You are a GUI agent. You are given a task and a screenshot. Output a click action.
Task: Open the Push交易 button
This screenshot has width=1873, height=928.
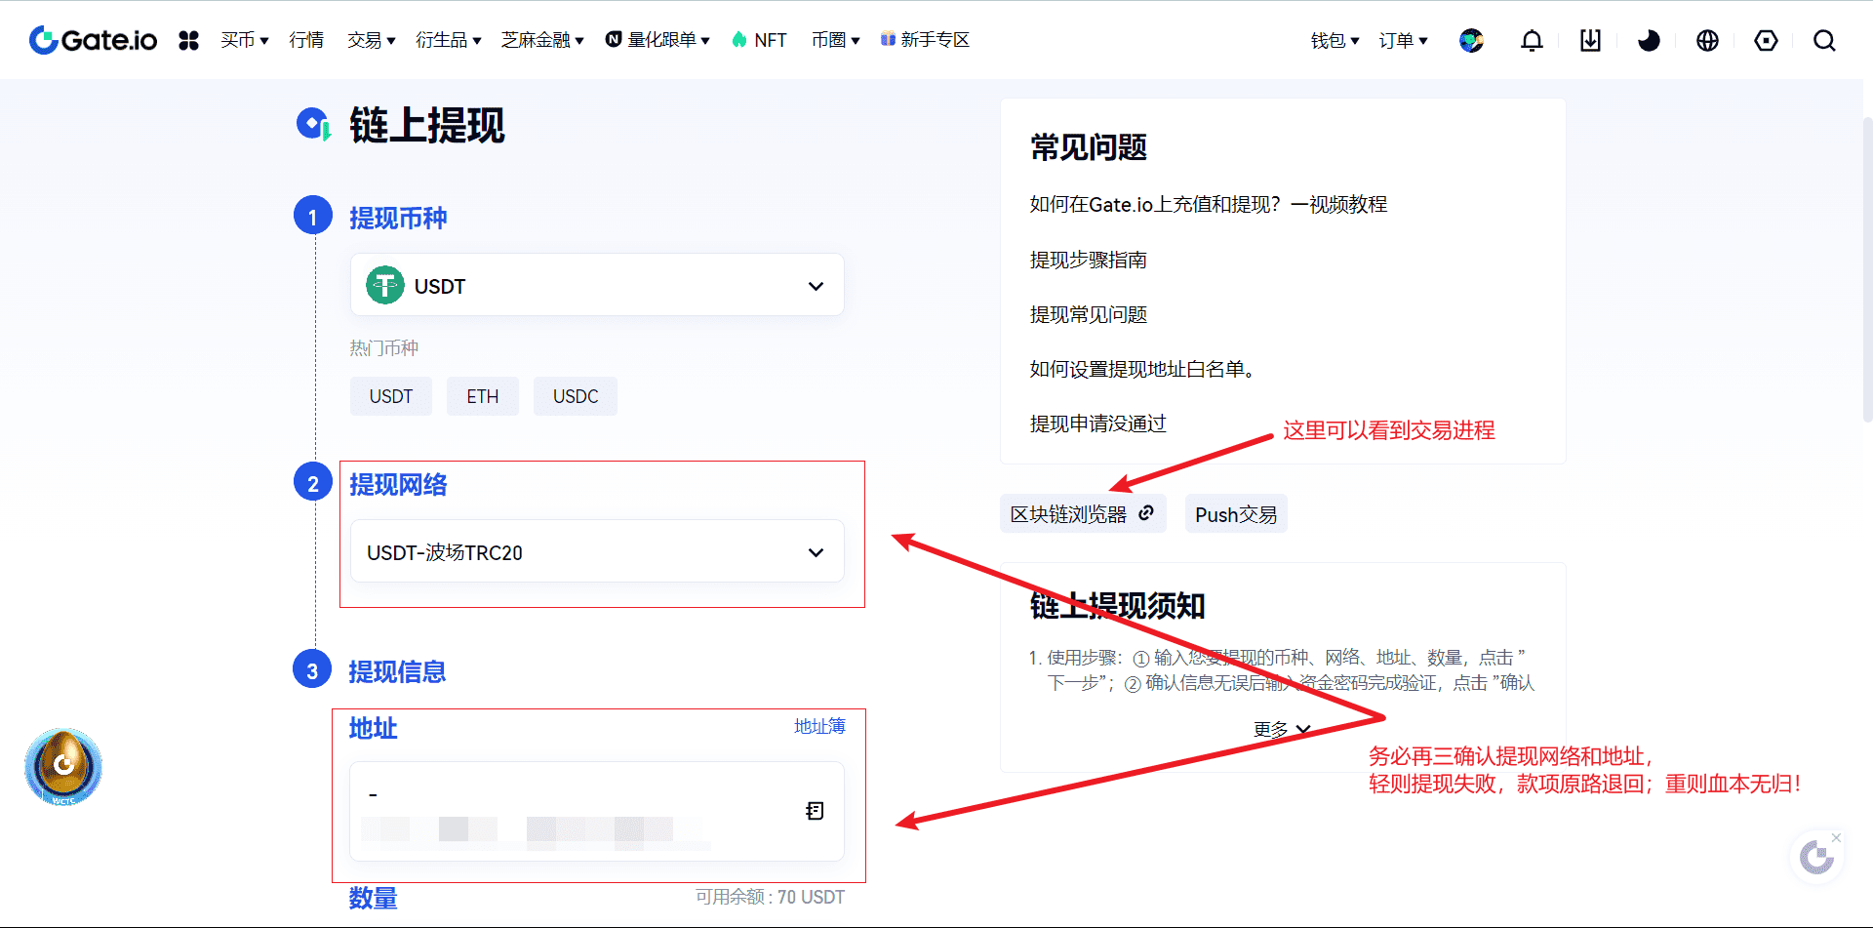1236,513
